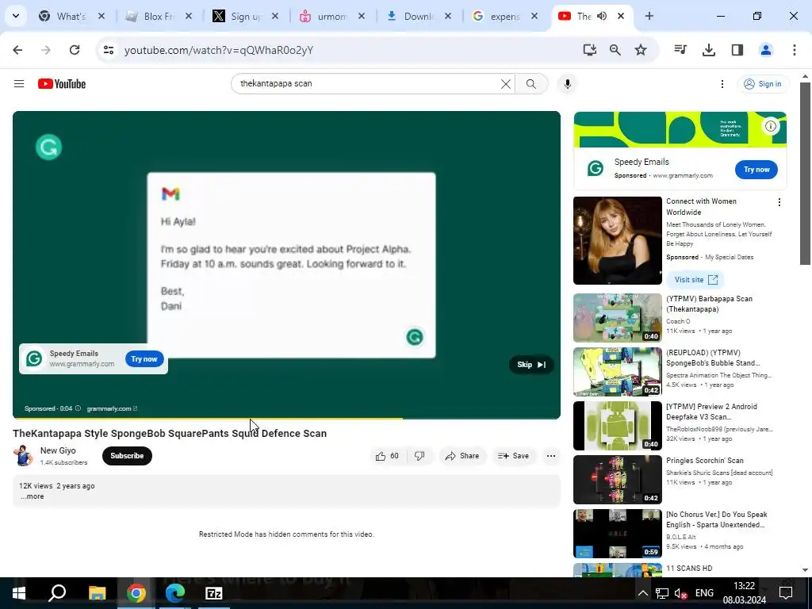Show hidden system tray icons
Viewport: 812px width, 609px height.
coord(642,593)
